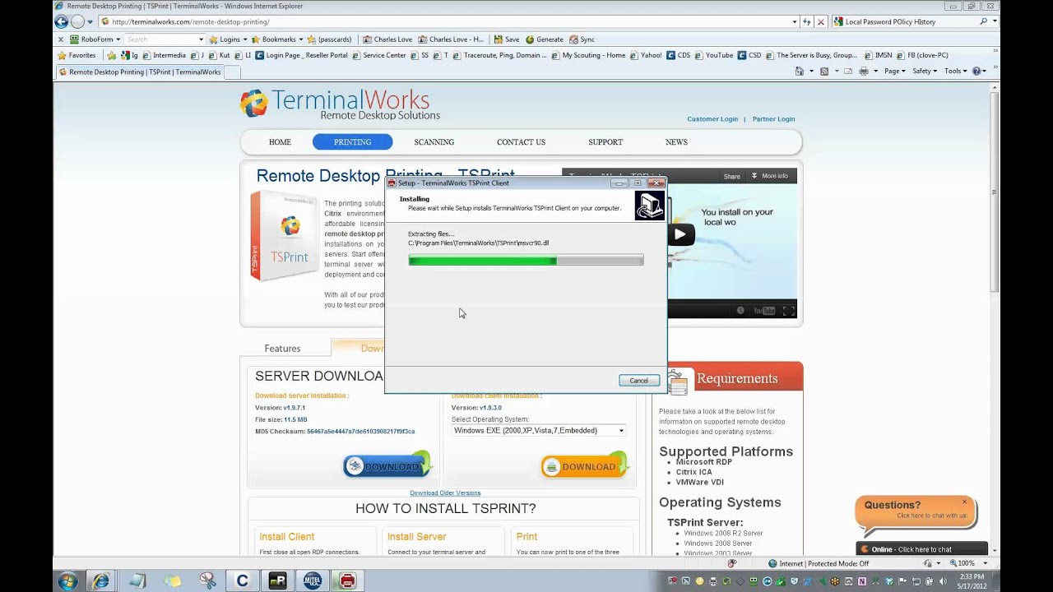Open the Favorites star button
1053x592 pixels.
coord(77,56)
